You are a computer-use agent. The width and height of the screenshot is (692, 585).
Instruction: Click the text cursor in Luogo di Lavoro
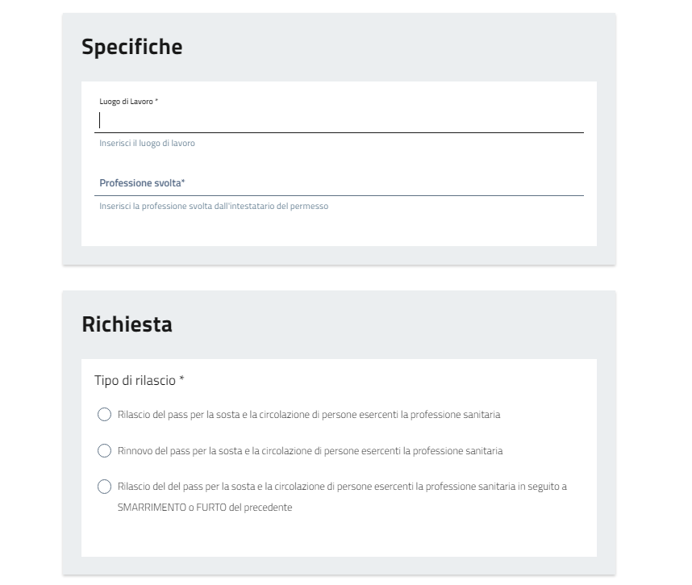pyautogui.click(x=100, y=120)
